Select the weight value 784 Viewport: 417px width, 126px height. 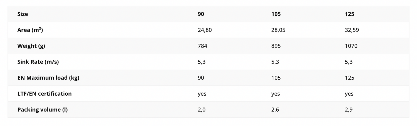point(202,46)
